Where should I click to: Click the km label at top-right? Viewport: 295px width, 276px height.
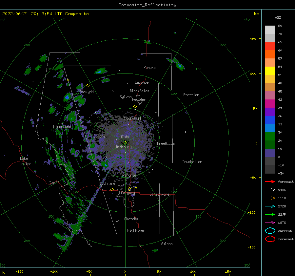click(x=256, y=14)
